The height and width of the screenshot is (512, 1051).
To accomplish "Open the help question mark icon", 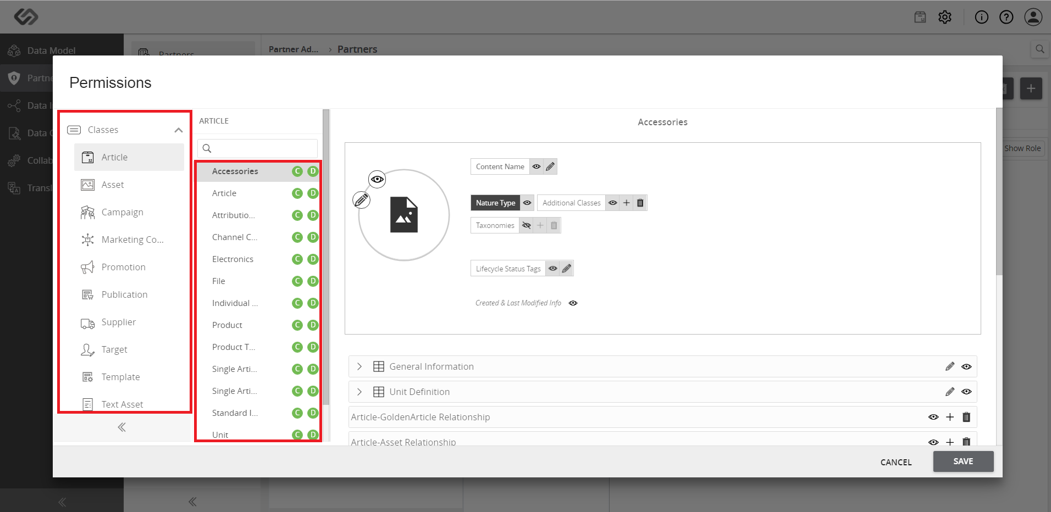I will [x=1006, y=17].
